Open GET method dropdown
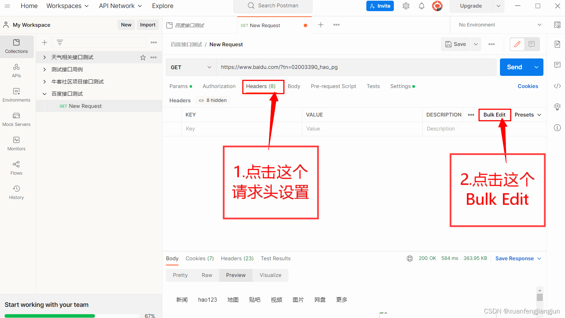Image resolution: width=565 pixels, height=318 pixels. point(191,67)
